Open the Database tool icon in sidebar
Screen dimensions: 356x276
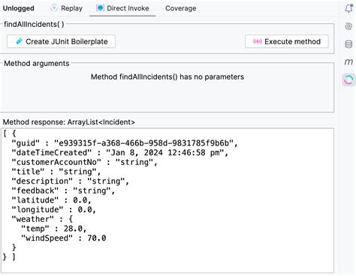point(348,44)
